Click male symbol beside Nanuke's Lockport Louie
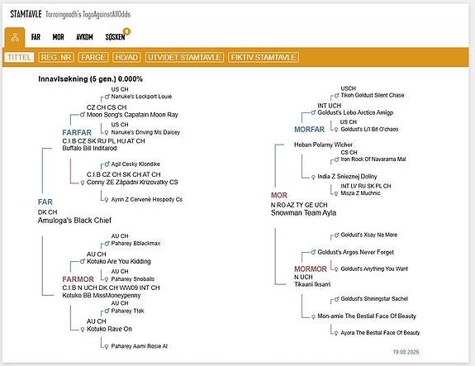Viewport: 475px width, 366px height. click(x=107, y=97)
